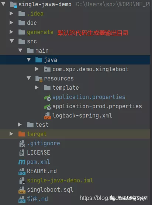Select the template folder label

click(x=66, y=88)
